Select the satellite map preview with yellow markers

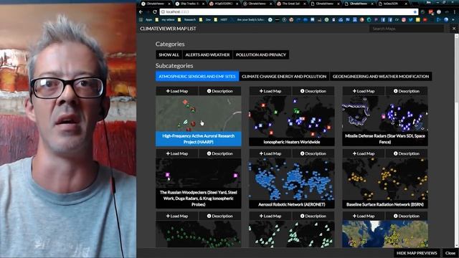[x=385, y=234]
